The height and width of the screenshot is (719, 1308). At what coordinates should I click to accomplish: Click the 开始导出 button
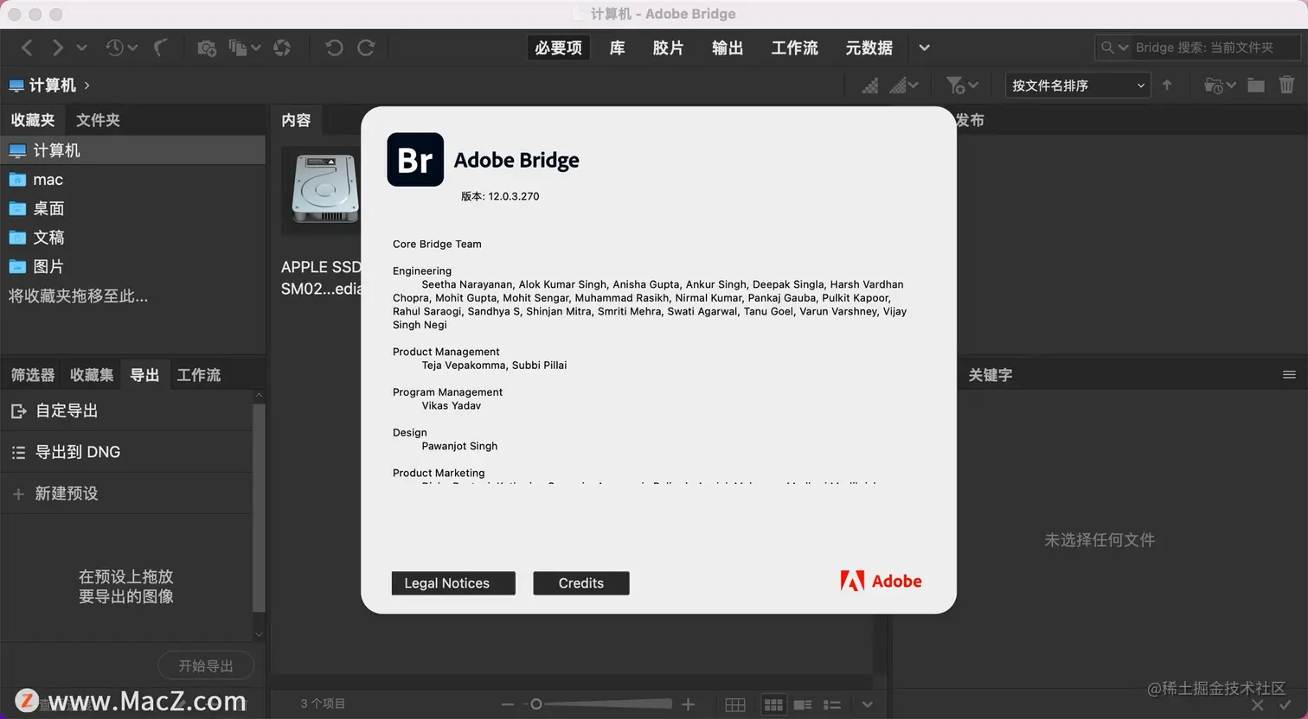click(206, 665)
